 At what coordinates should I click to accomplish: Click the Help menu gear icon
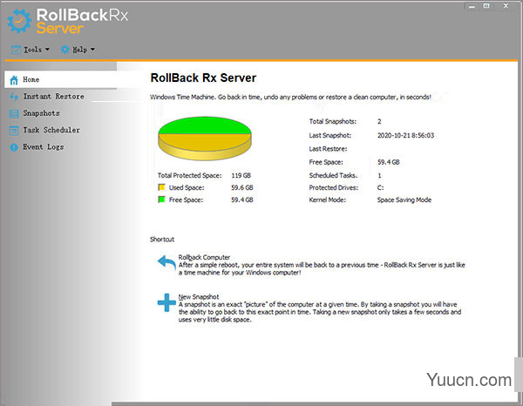(x=65, y=50)
